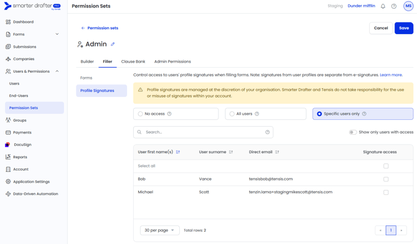Go back via Permission sets link
Screen dimensions: 417x244
coord(103,28)
